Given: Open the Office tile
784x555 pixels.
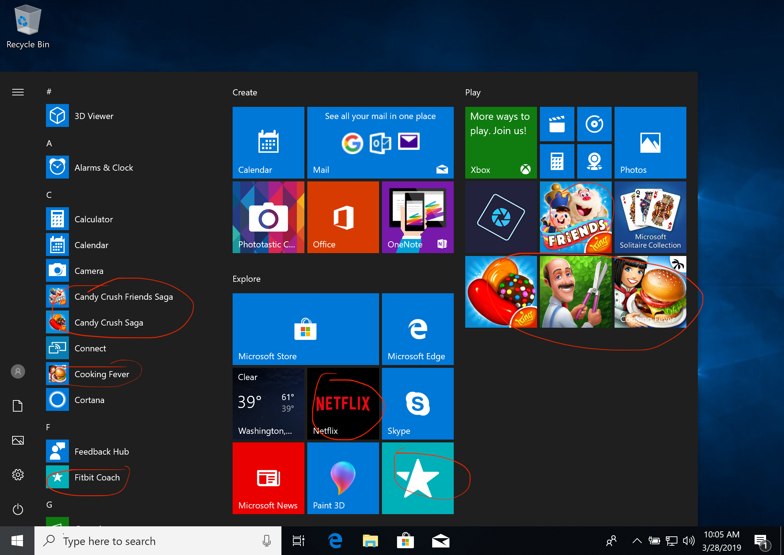Looking at the screenshot, I should coord(343,217).
